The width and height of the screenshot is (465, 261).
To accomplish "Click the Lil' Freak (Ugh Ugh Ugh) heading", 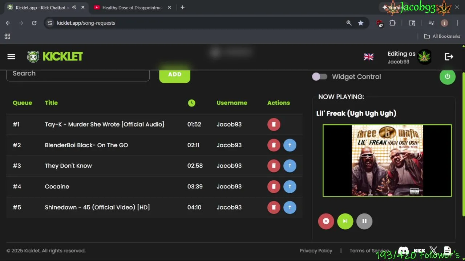I will pos(356,113).
